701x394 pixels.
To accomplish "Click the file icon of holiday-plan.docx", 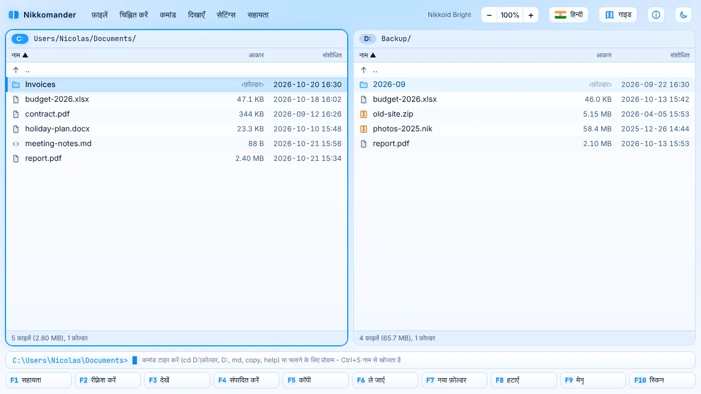I will (16, 129).
